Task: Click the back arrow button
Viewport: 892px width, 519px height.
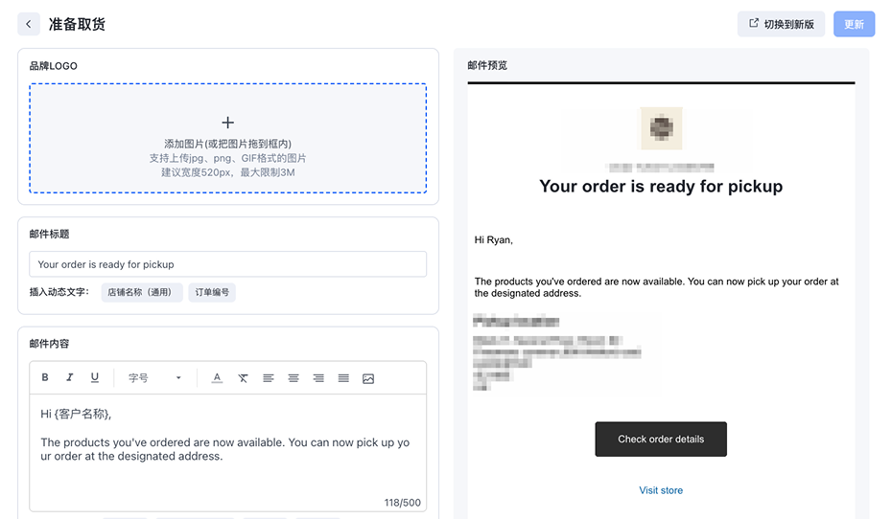Action: pyautogui.click(x=29, y=24)
